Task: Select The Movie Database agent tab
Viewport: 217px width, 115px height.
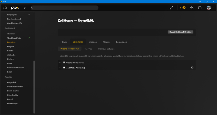Action: point(106,49)
